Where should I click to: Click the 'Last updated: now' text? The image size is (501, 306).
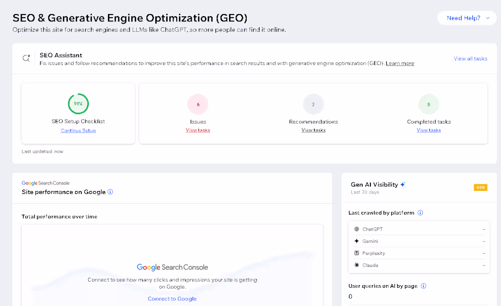pos(42,151)
